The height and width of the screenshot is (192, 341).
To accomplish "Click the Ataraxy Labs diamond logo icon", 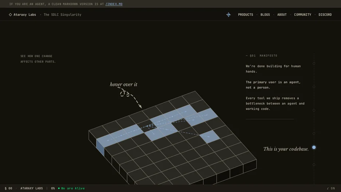I will click(x=10, y=15).
